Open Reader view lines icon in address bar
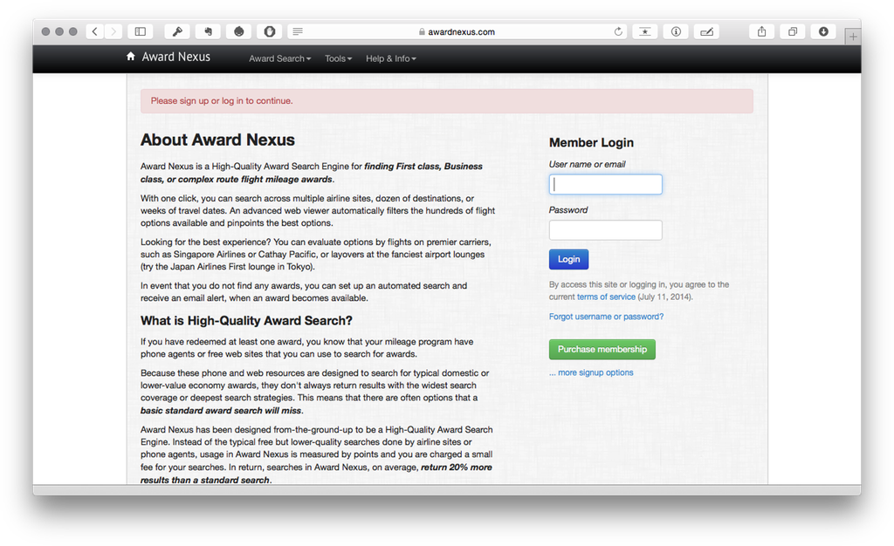 pyautogui.click(x=298, y=32)
